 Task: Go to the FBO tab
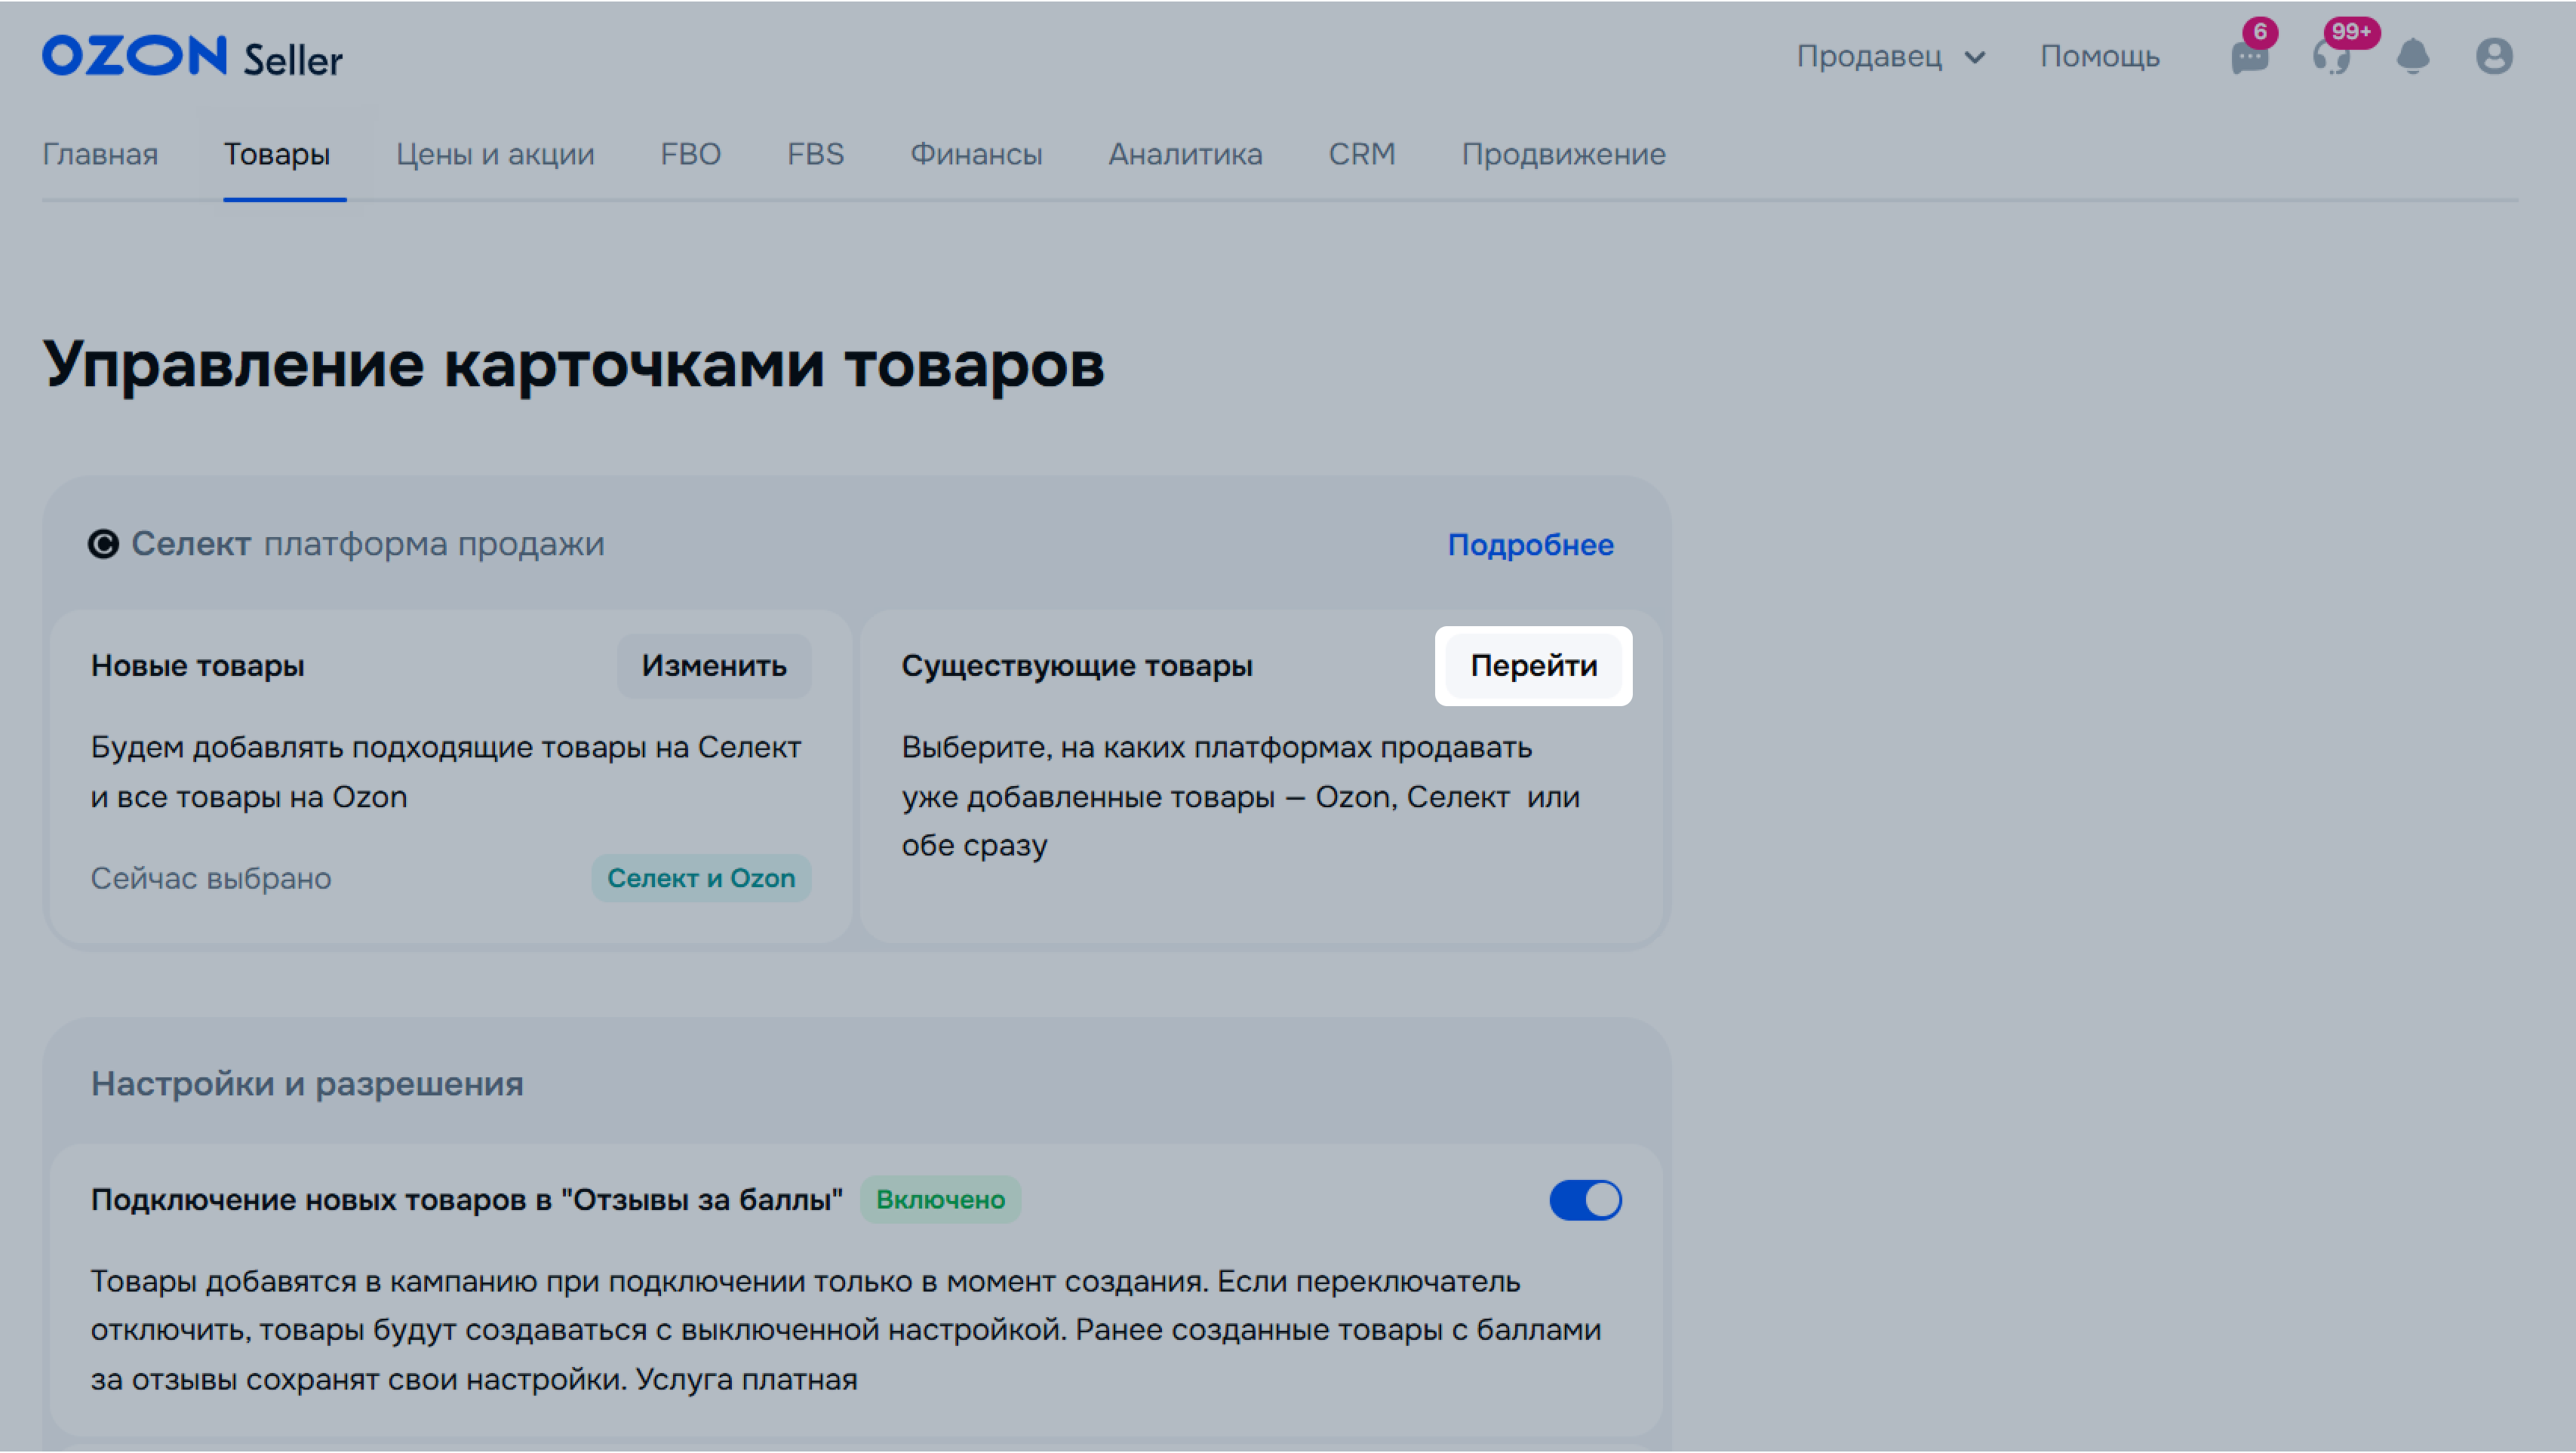[690, 154]
